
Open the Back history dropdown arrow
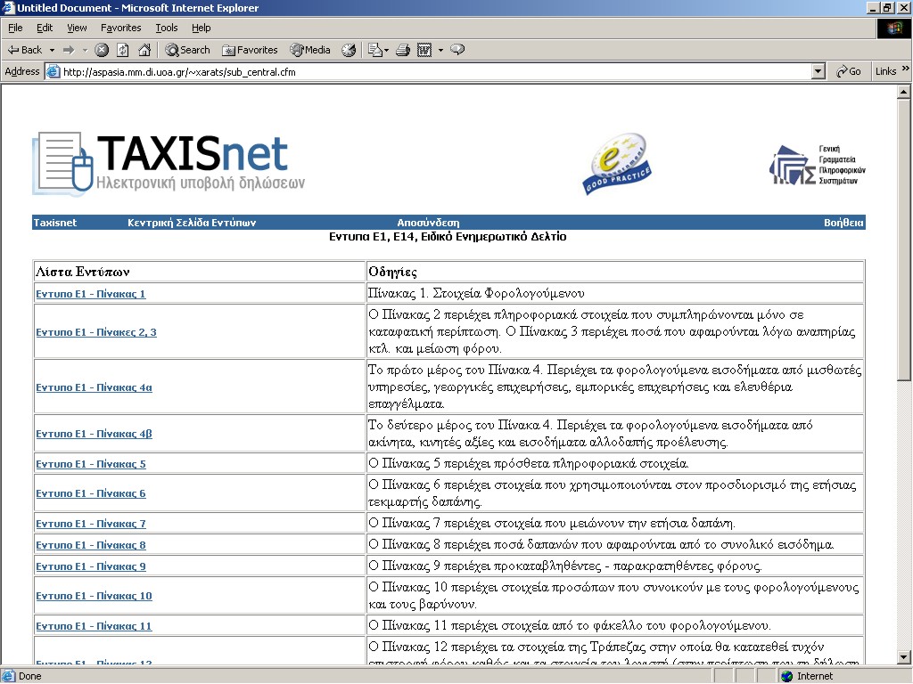point(52,50)
